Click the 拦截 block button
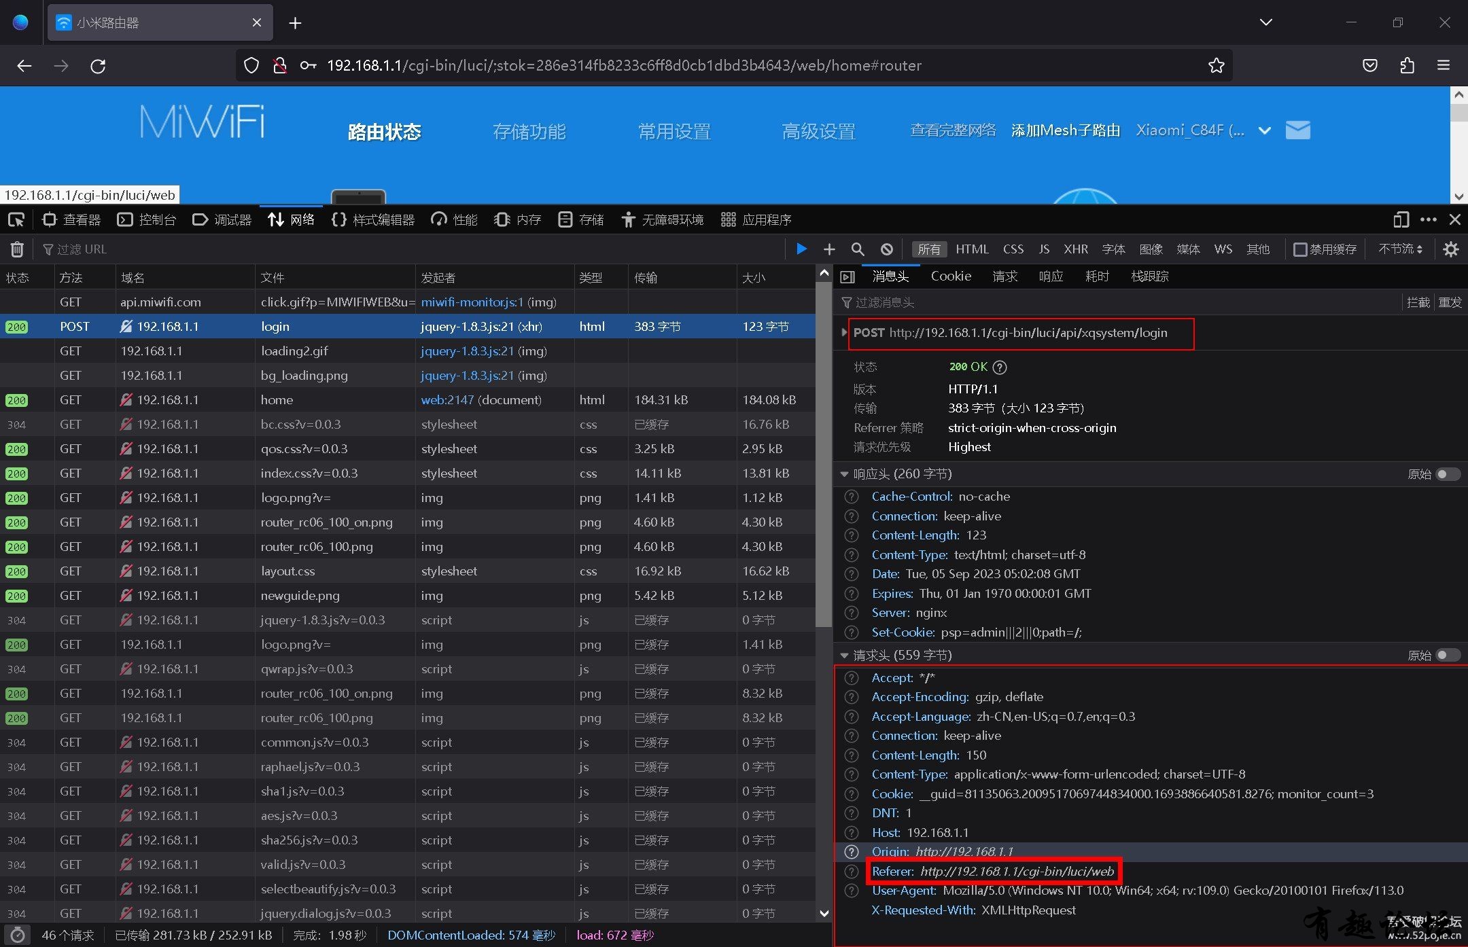The height and width of the screenshot is (947, 1468). 1418,302
